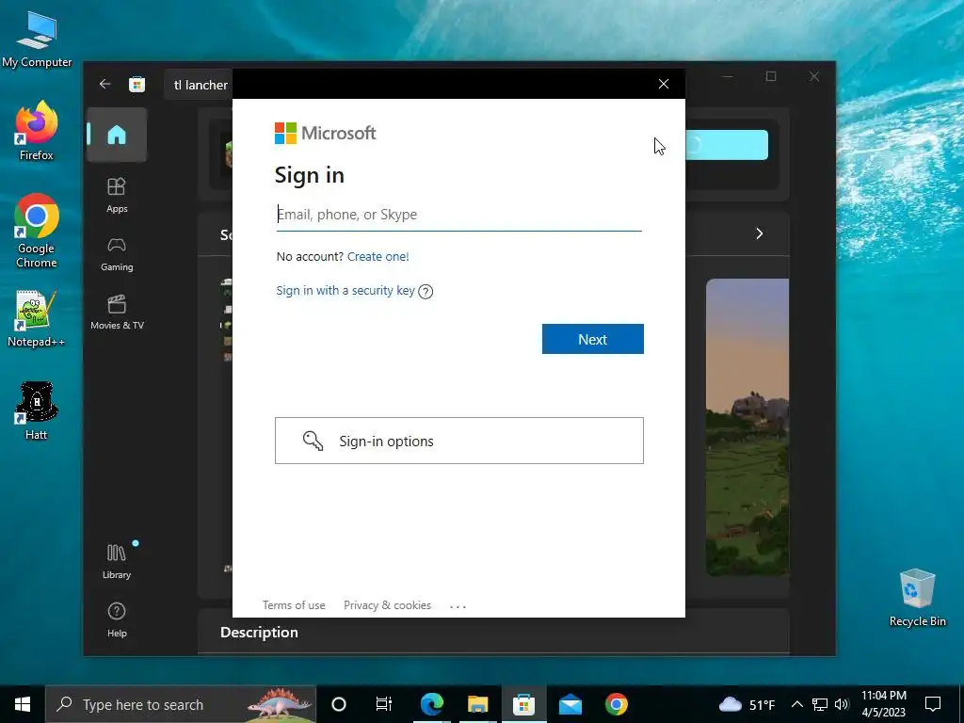Image resolution: width=964 pixels, height=723 pixels.
Task: Launch Microsoft Edge from taskbar
Action: [431, 704]
